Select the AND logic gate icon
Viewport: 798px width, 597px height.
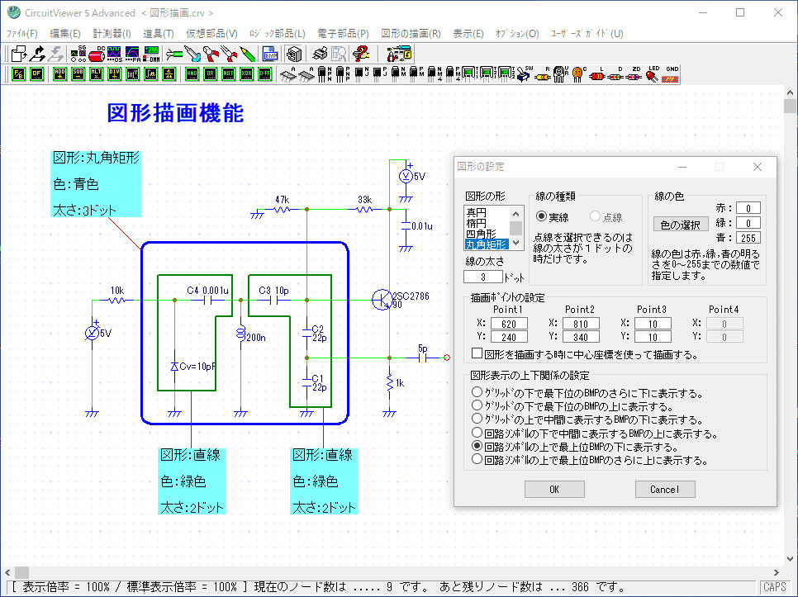click(192, 74)
